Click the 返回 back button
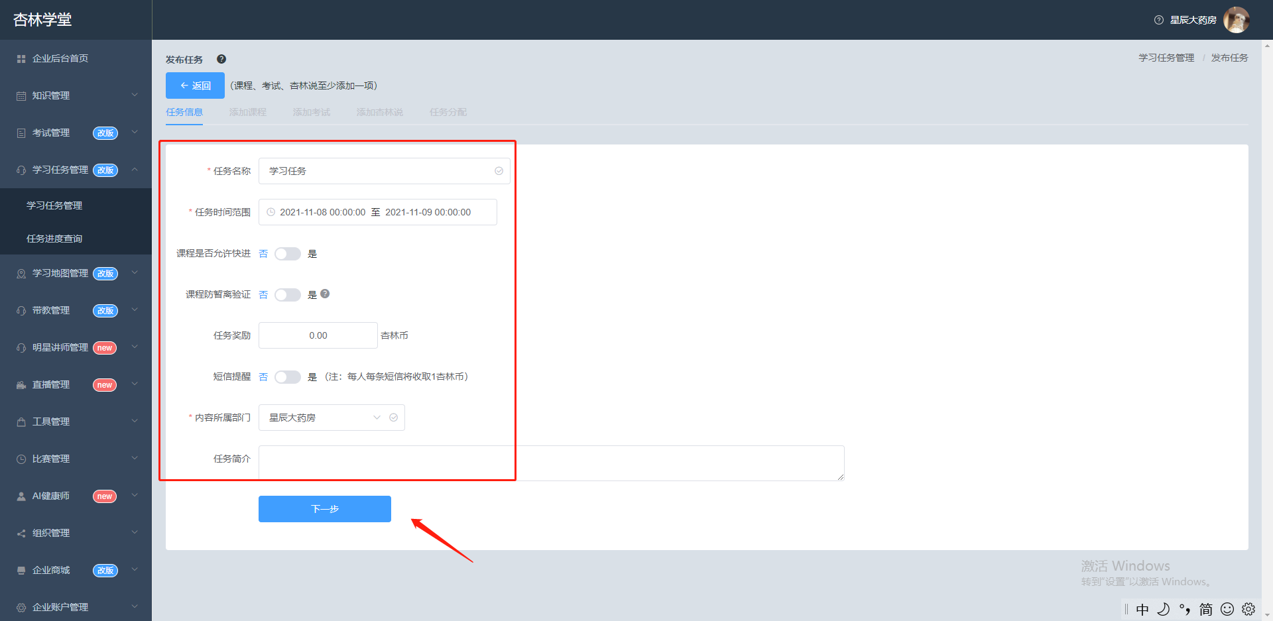Viewport: 1273px width, 621px height. [195, 85]
